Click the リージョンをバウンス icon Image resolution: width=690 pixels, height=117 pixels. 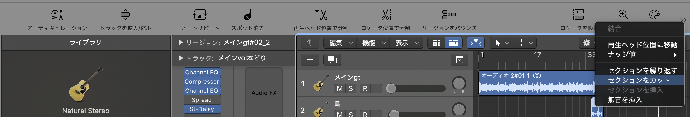449,15
